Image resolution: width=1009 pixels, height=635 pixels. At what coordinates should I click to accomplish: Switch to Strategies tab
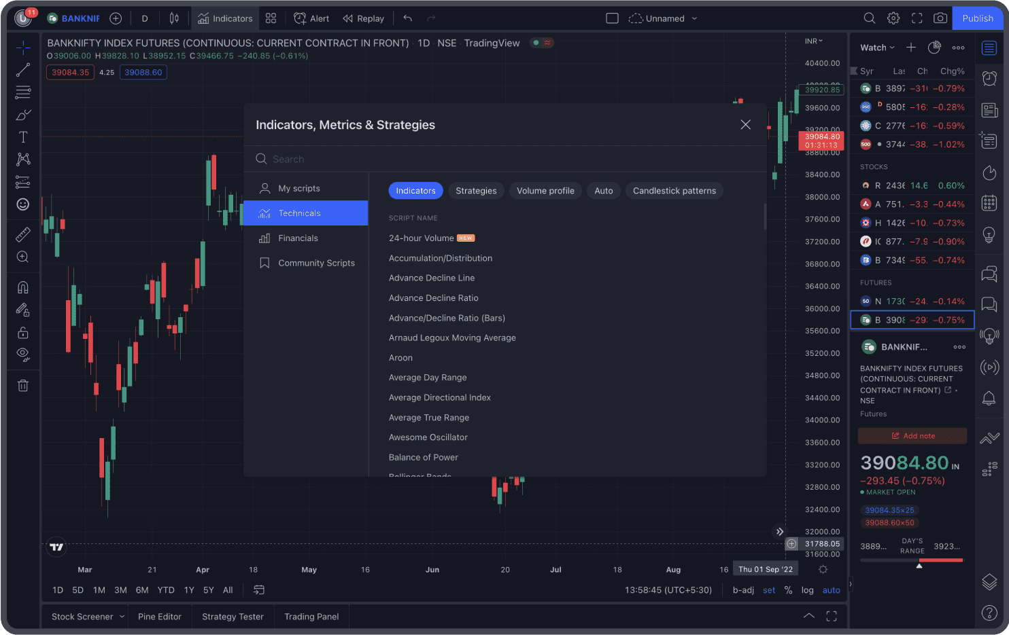476,191
